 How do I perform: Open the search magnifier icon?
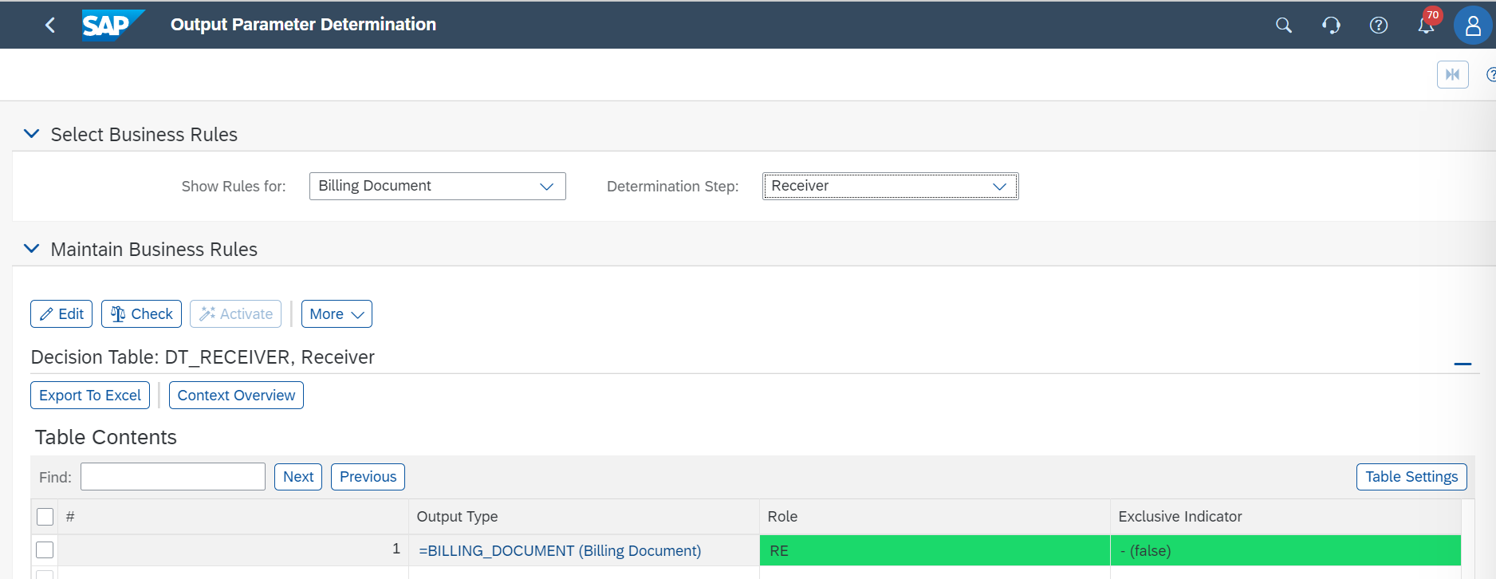pos(1283,26)
